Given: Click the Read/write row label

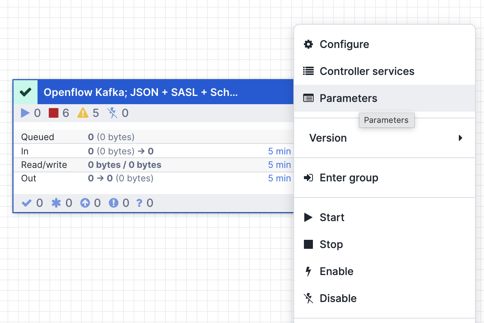Looking at the screenshot, I should click(44, 165).
